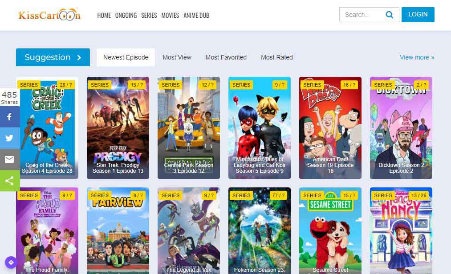Focus the Search text field
The image size is (451, 274).
360,15
